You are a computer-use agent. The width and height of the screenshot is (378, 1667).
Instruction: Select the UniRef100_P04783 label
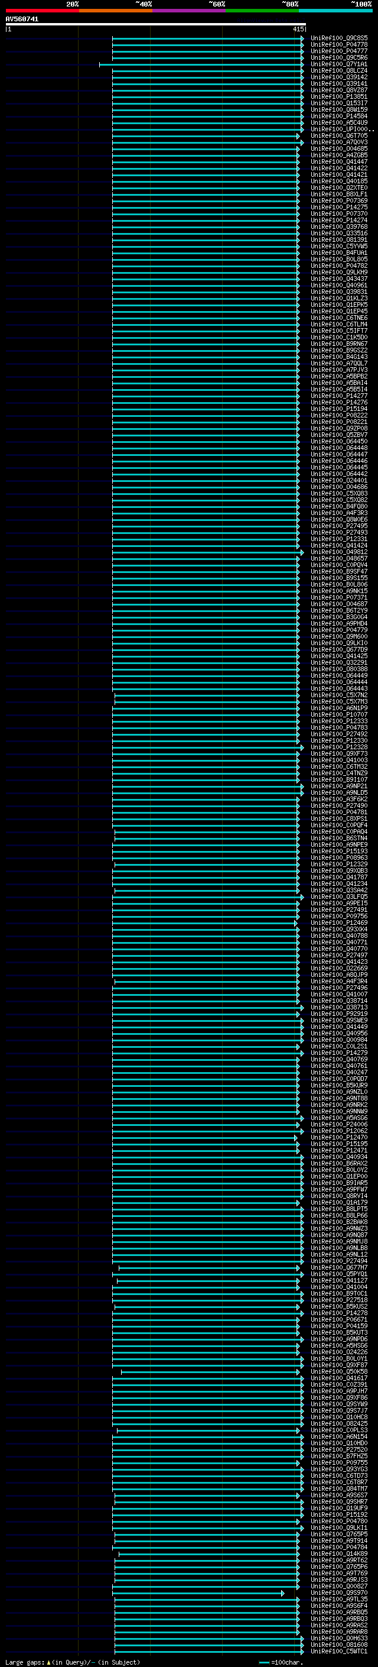tap(338, 727)
